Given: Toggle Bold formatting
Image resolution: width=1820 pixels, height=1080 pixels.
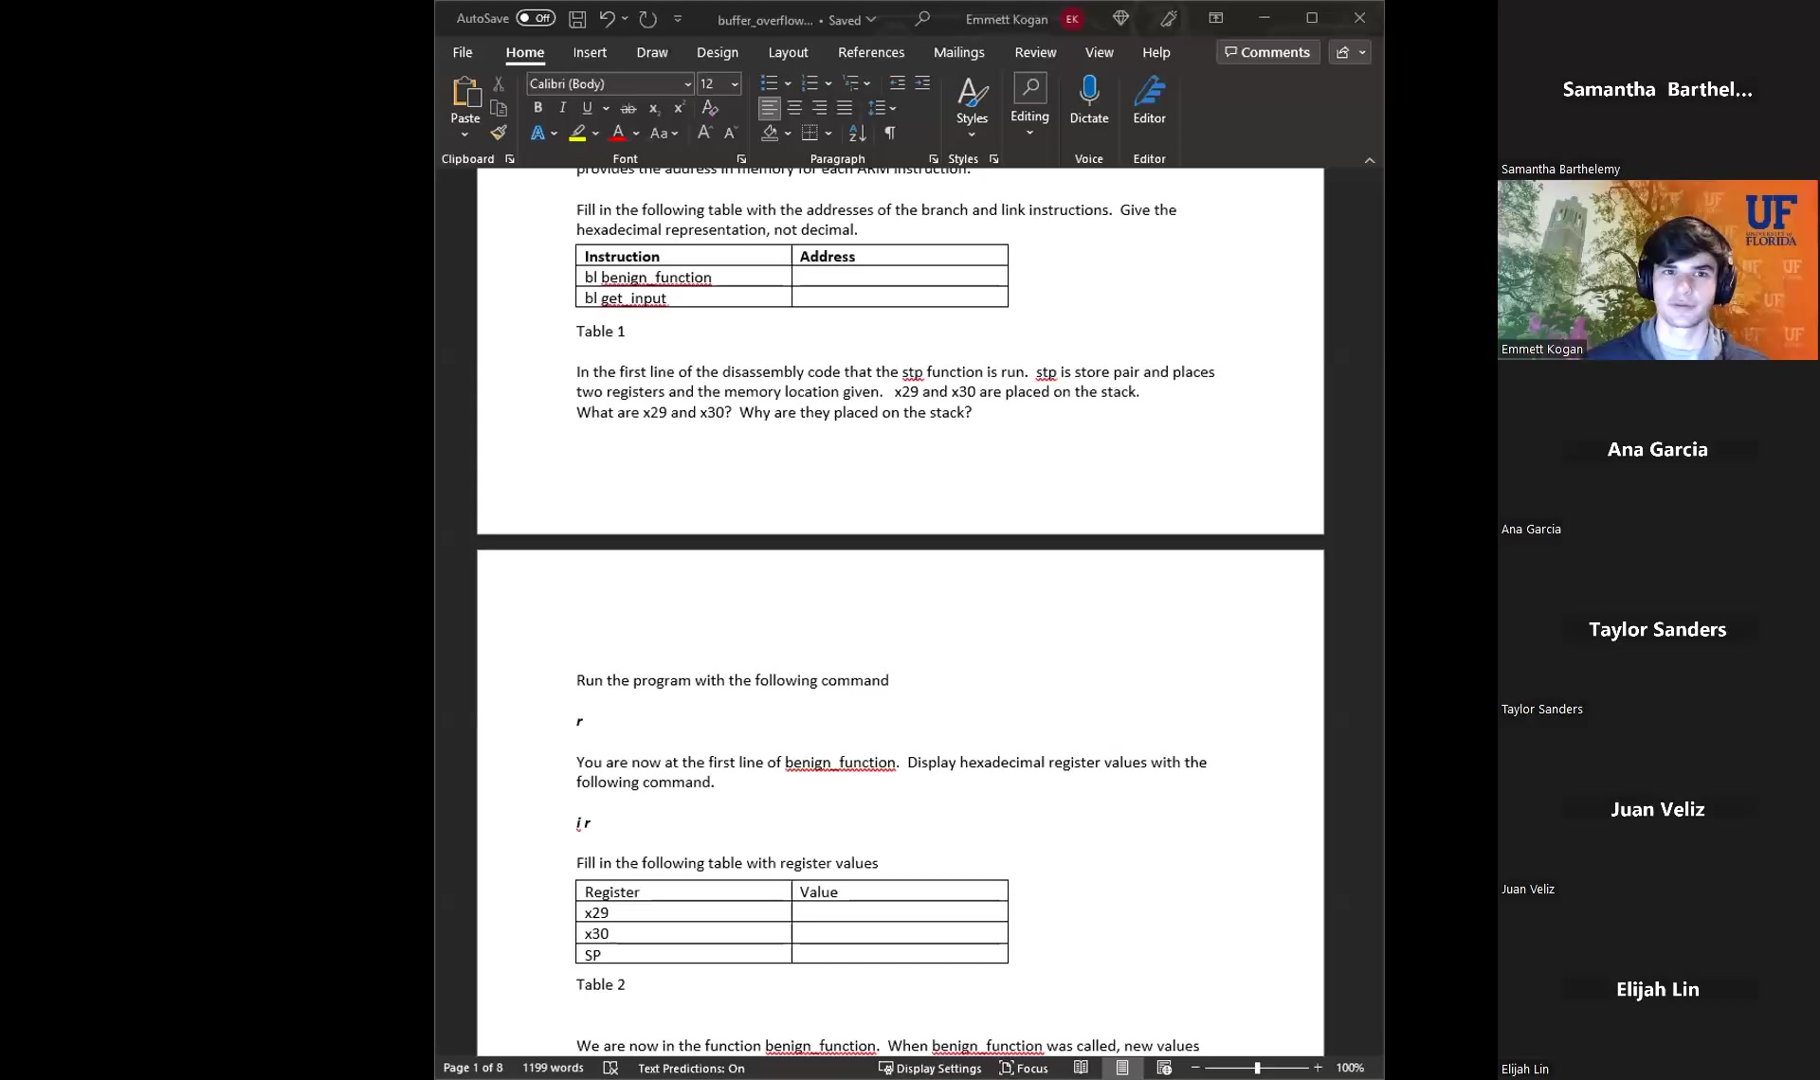Looking at the screenshot, I should [537, 108].
